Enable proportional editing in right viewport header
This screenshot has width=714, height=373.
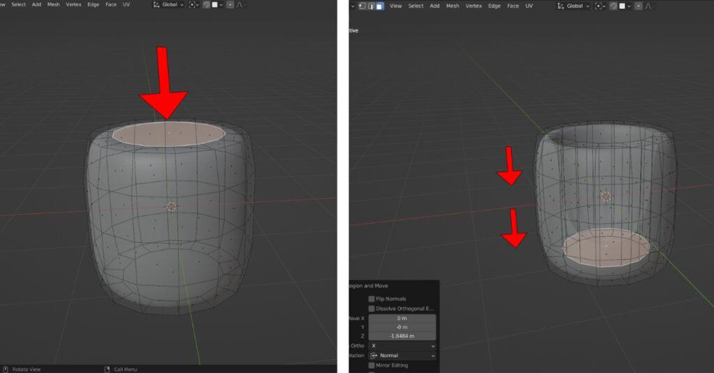pyautogui.click(x=639, y=6)
